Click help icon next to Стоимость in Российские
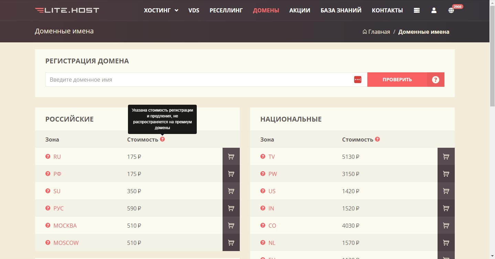The image size is (495, 259). [162, 139]
